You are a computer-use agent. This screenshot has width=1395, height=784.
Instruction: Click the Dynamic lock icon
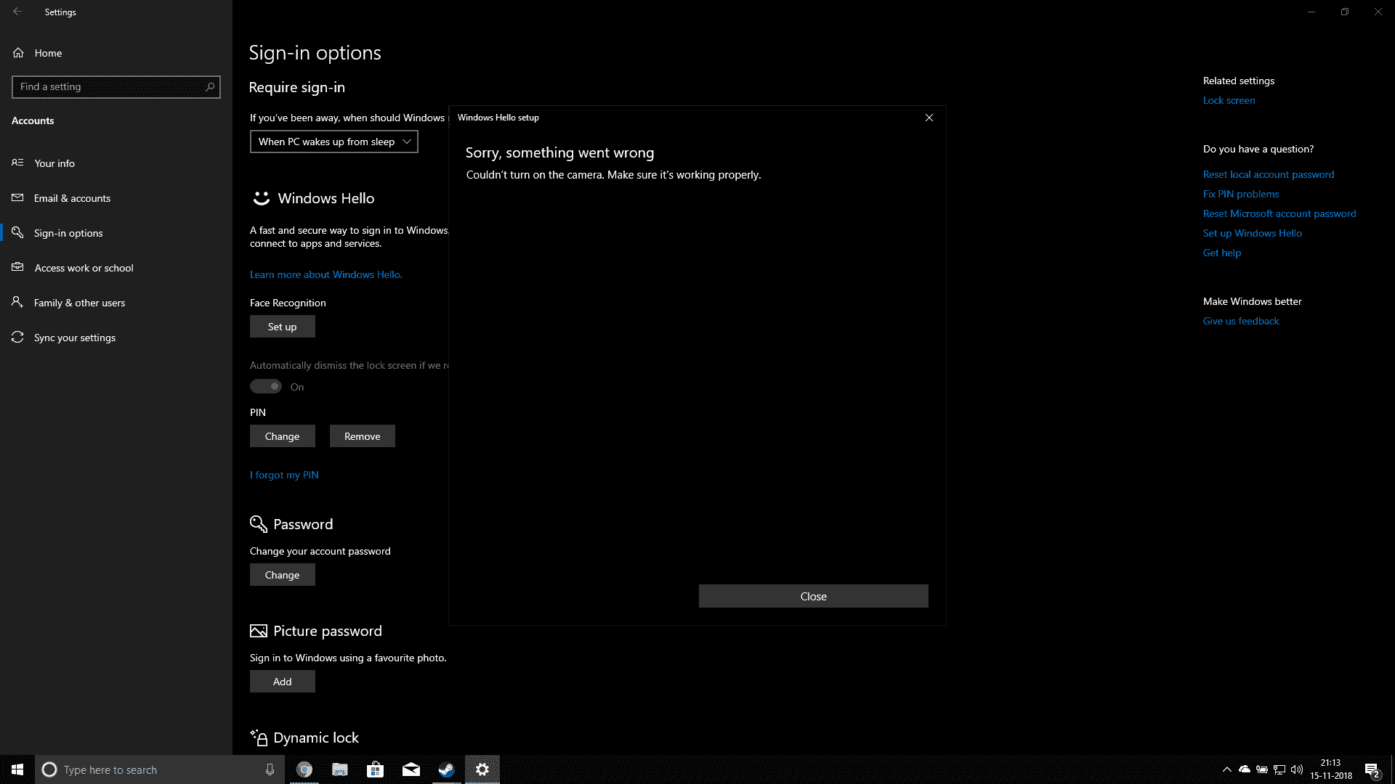point(258,738)
